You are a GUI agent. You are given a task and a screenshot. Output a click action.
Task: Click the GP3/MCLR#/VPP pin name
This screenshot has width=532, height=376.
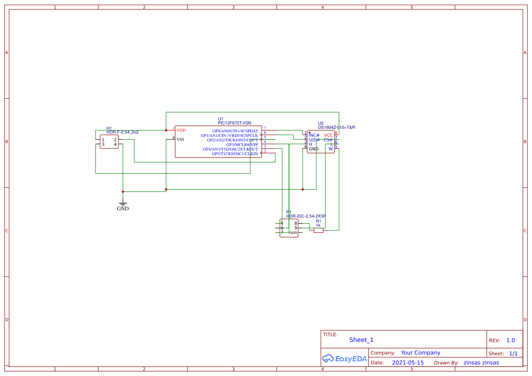pos(243,145)
